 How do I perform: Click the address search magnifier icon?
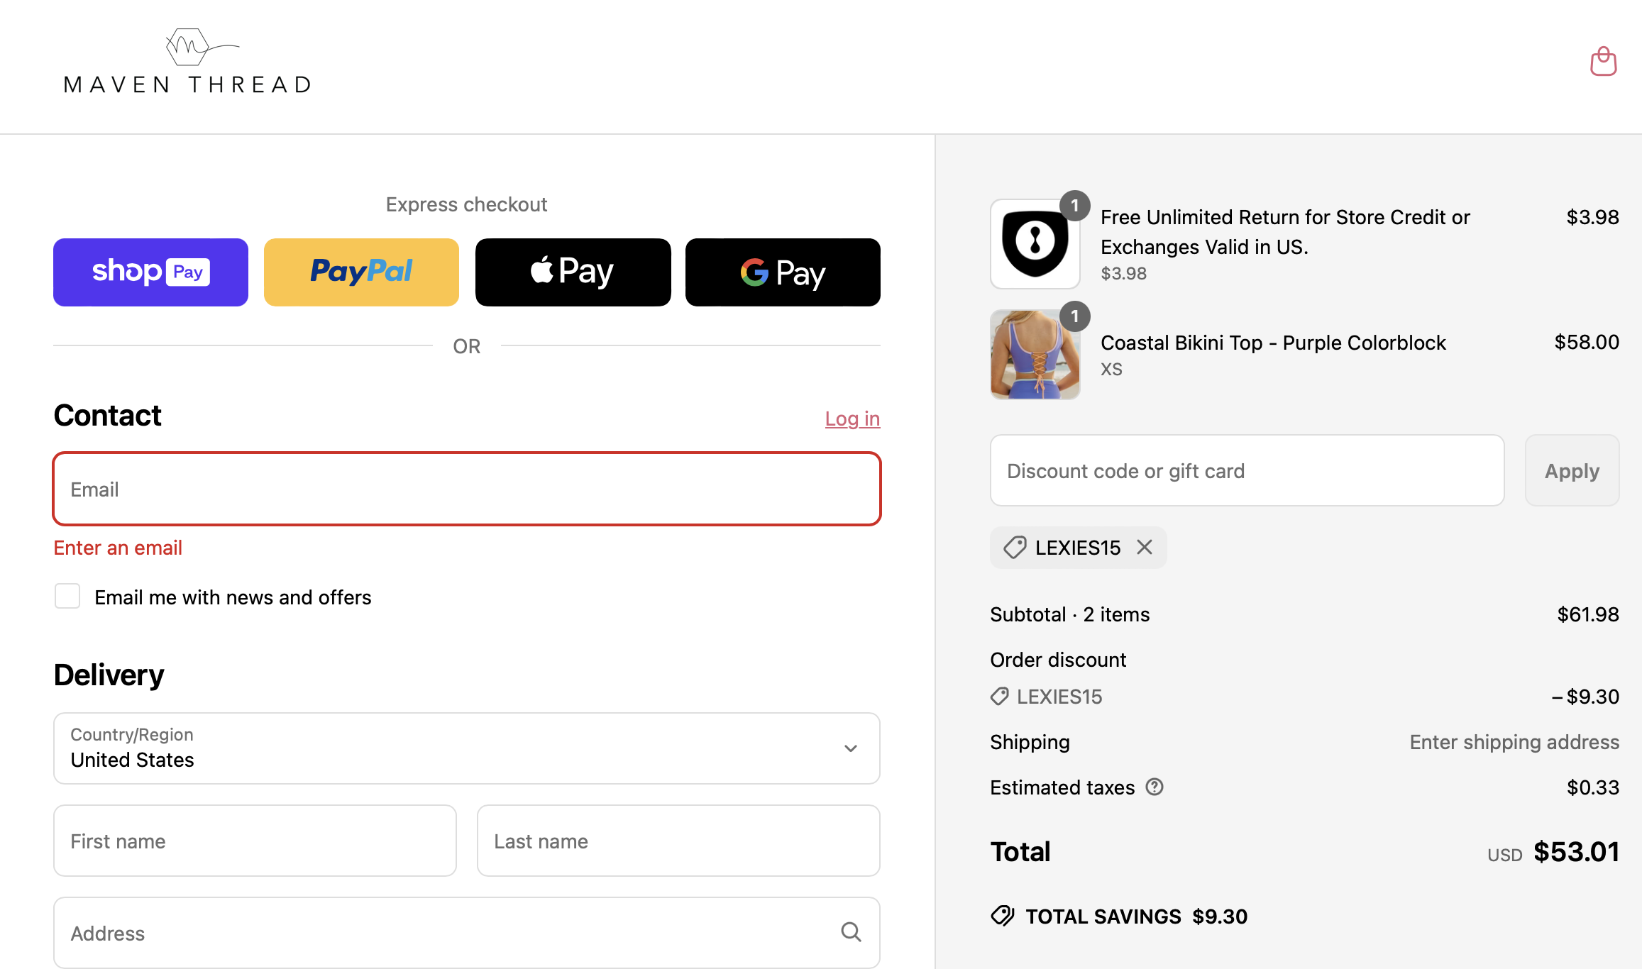pos(850,931)
